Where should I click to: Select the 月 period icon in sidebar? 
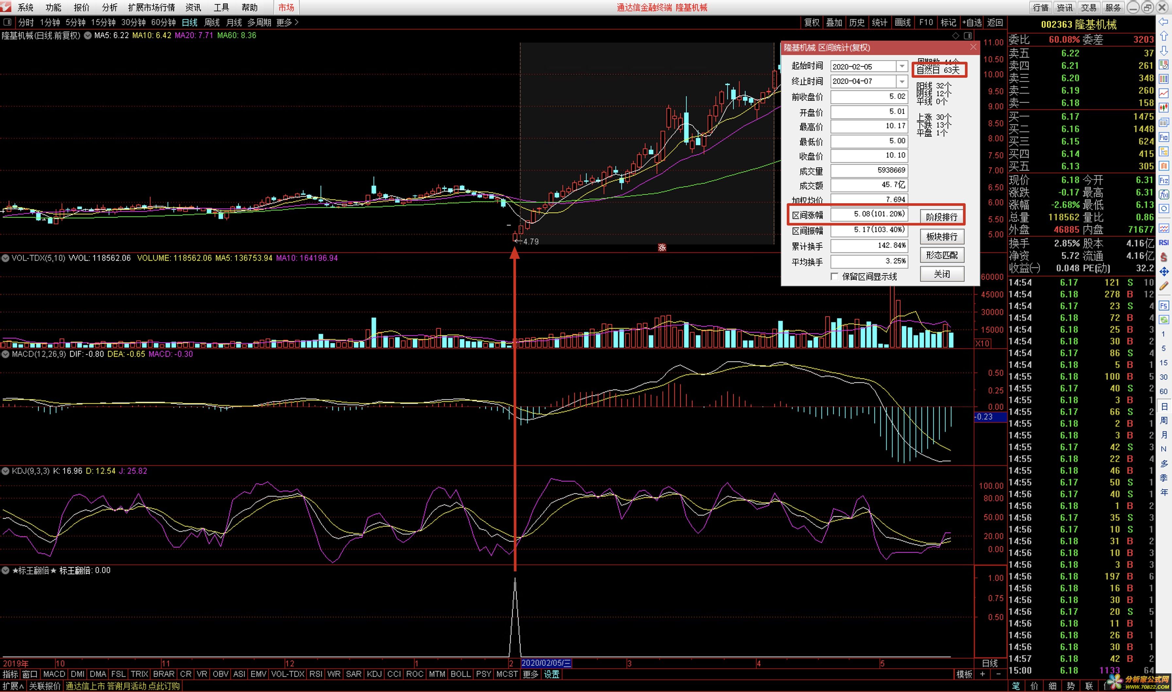[x=1164, y=435]
